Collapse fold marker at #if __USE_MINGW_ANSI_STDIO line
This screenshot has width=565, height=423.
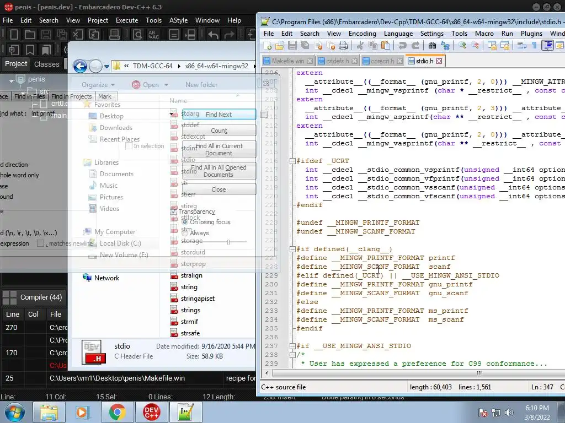pyautogui.click(x=292, y=346)
